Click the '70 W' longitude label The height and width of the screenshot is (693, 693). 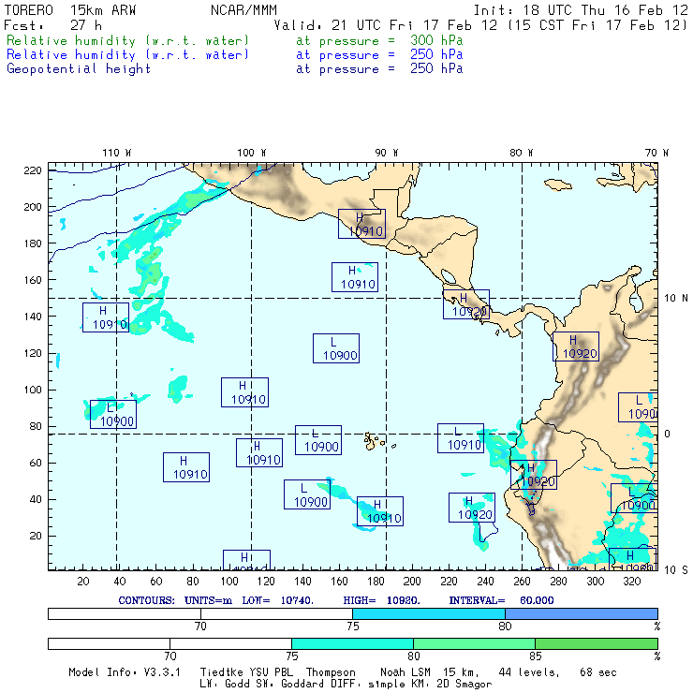[656, 153]
